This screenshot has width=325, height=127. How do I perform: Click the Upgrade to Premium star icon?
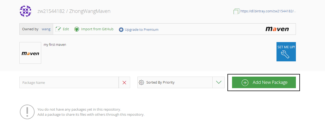(x=121, y=30)
